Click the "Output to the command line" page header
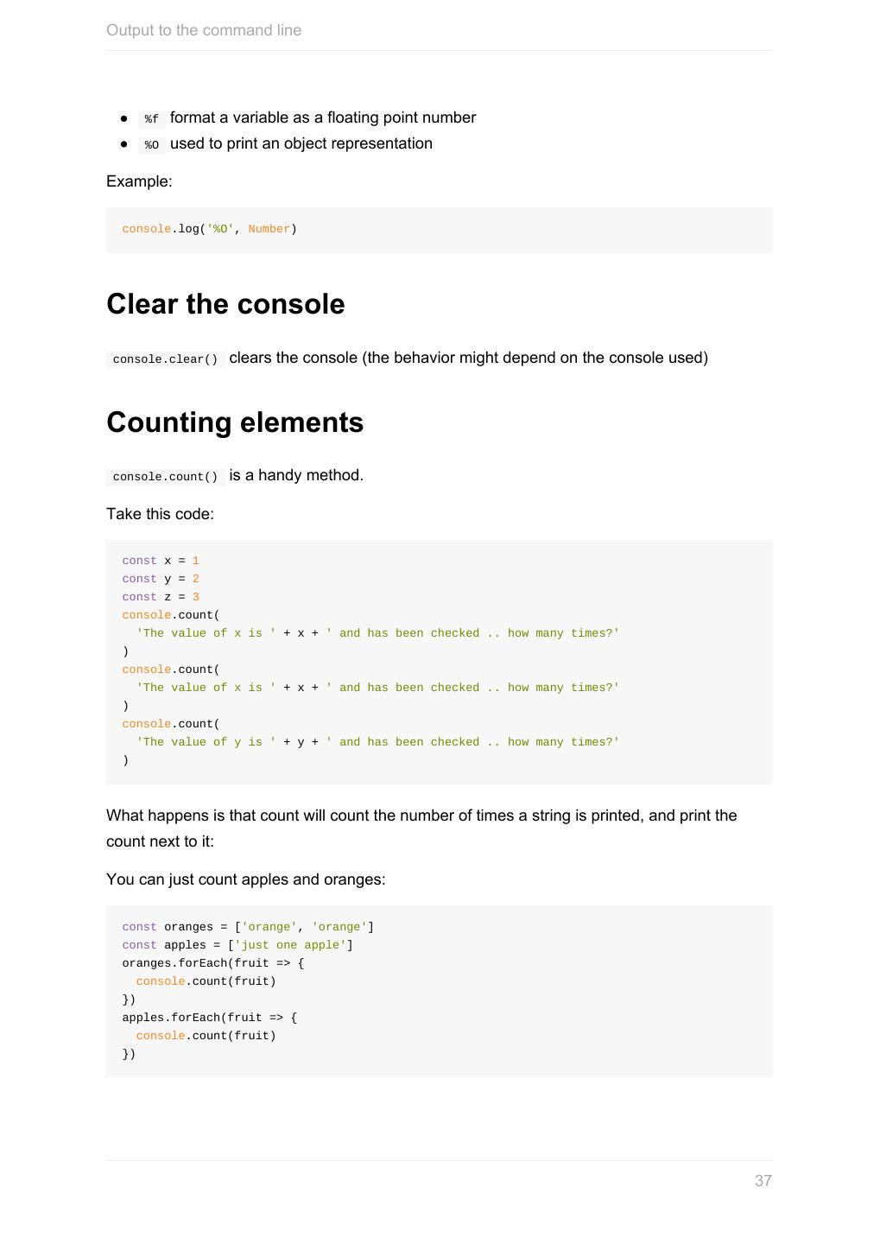The image size is (880, 1244). click(204, 30)
